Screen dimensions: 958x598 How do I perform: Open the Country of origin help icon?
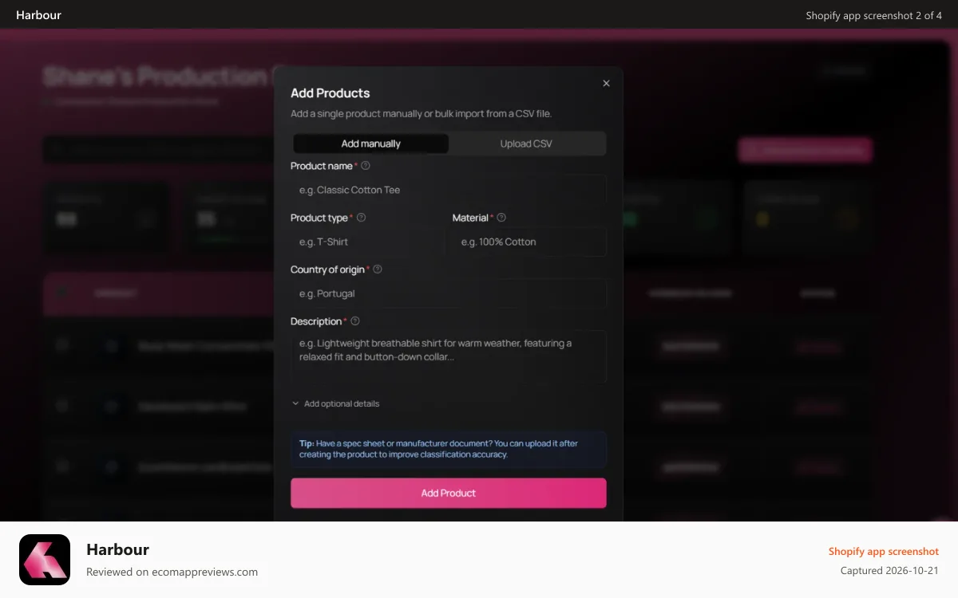(378, 269)
